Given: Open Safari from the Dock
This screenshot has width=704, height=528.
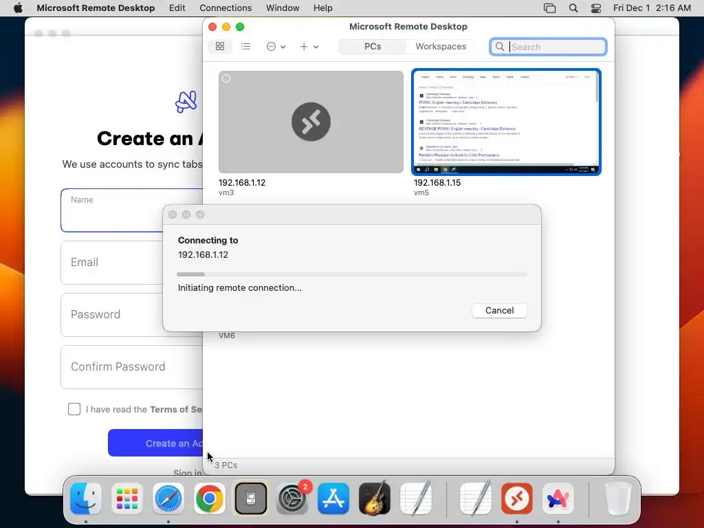Looking at the screenshot, I should pyautogui.click(x=168, y=498).
